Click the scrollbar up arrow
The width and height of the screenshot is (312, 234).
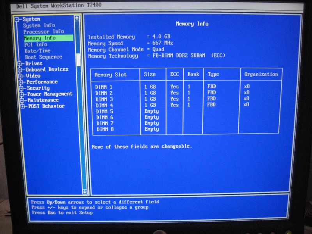77,18
